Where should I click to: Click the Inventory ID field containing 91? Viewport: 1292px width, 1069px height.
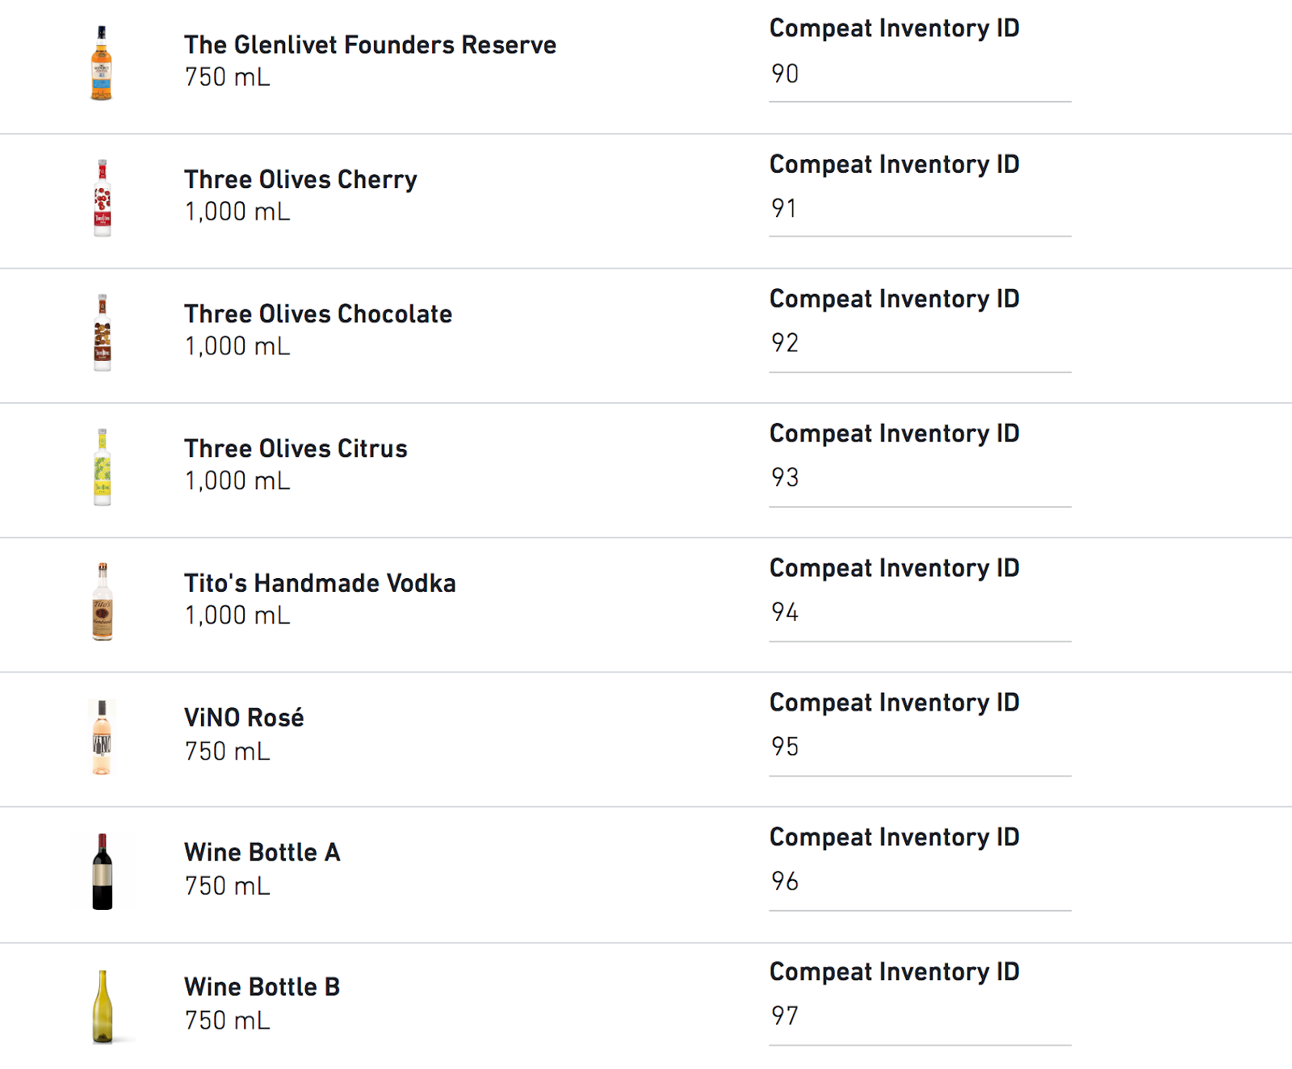(x=919, y=209)
